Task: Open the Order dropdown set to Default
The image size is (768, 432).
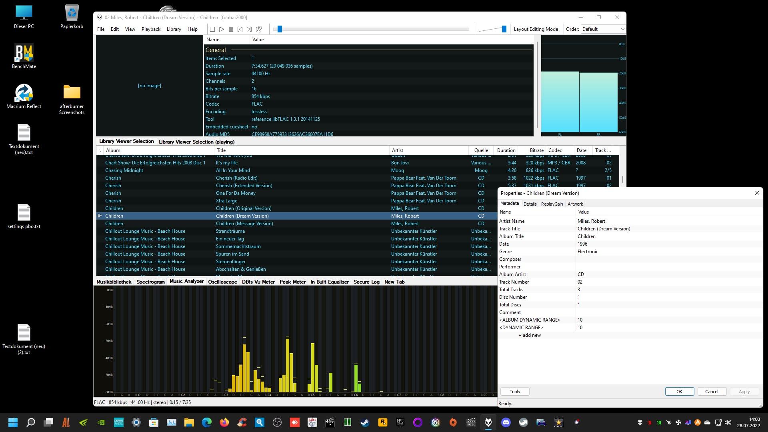Action: 603,29
